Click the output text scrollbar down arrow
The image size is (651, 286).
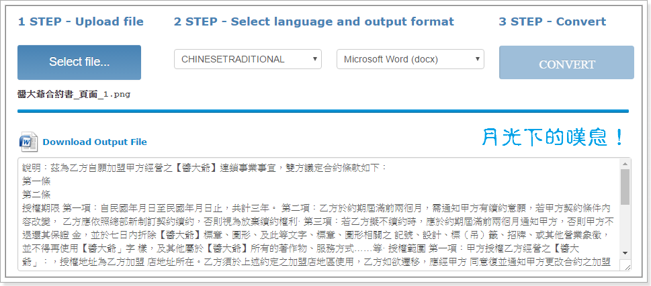pos(625,252)
